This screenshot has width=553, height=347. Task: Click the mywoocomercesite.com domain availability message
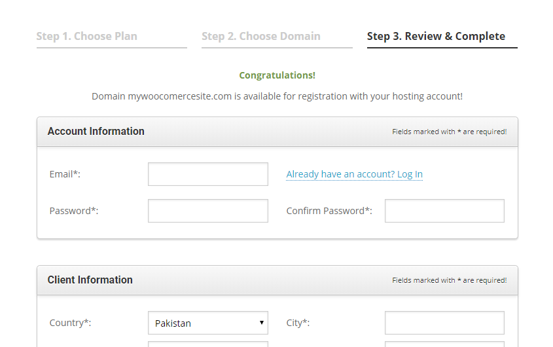point(277,96)
